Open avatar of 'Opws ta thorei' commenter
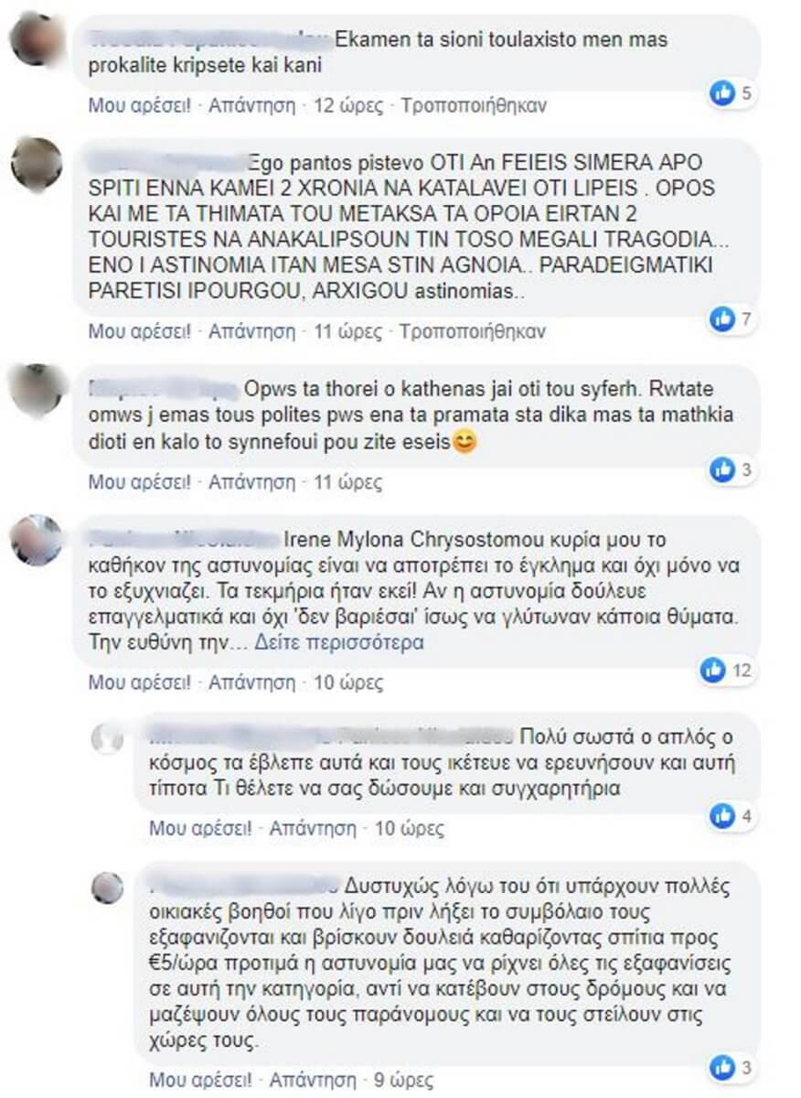Viewport: 801px width, 1098px height. [36, 390]
